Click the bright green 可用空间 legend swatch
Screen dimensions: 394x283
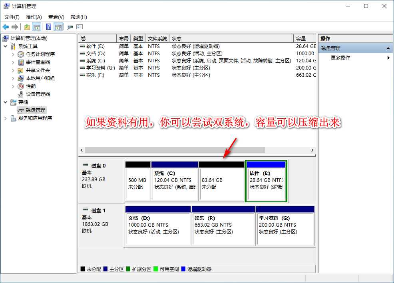pos(155,269)
